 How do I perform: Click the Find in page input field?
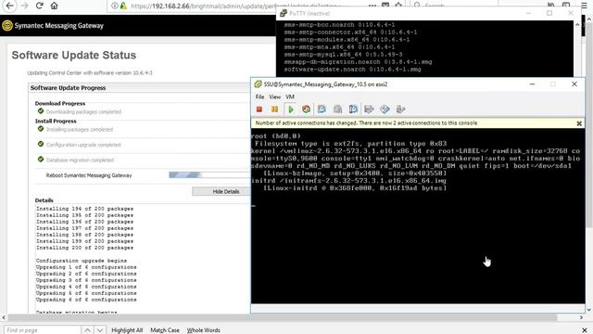click(x=42, y=330)
